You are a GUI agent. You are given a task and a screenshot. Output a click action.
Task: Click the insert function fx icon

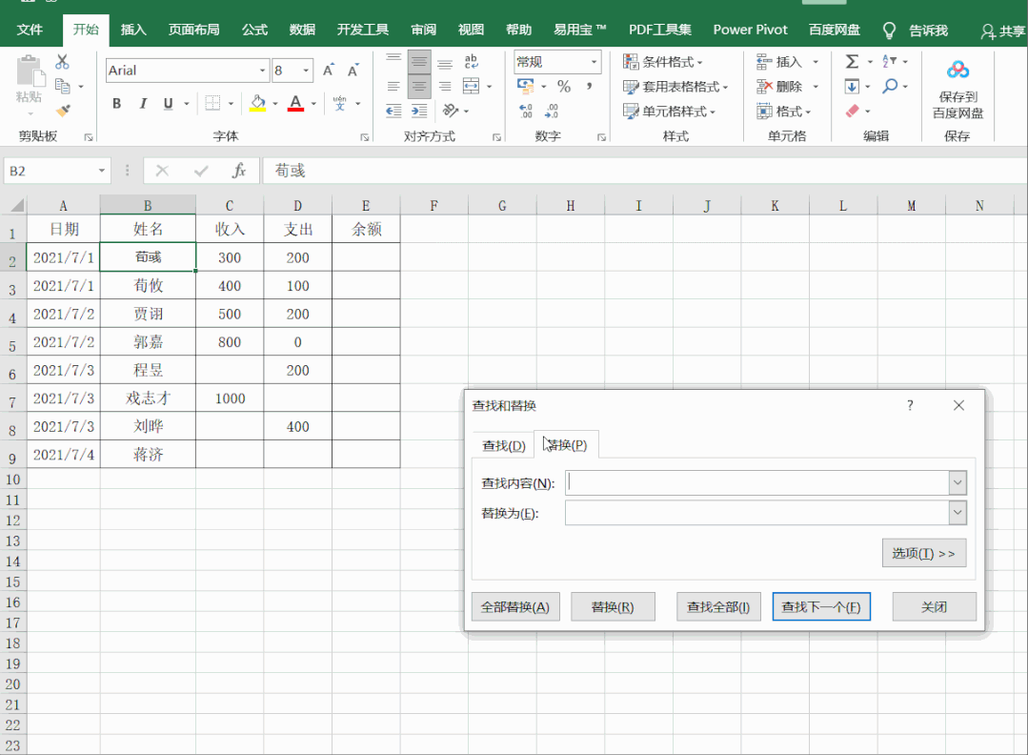pos(239,171)
